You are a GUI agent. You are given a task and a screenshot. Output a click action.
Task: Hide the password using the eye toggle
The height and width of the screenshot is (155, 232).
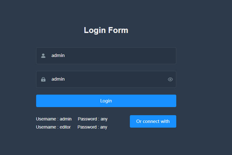pos(170,79)
